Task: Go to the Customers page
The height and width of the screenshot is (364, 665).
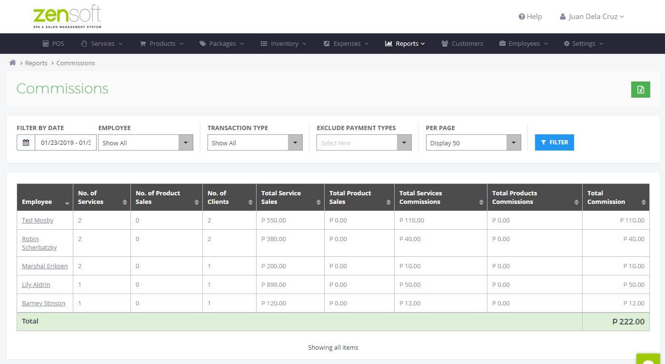Action: (462, 43)
